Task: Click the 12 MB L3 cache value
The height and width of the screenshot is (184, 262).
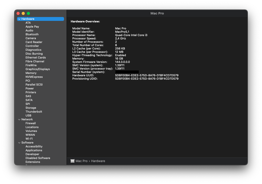Action: pyautogui.click(x=119, y=52)
